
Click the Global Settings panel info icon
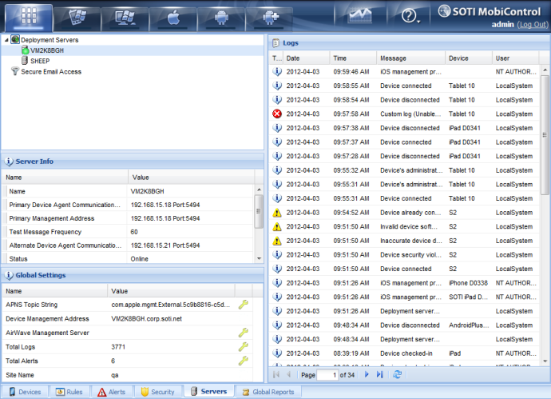point(9,275)
